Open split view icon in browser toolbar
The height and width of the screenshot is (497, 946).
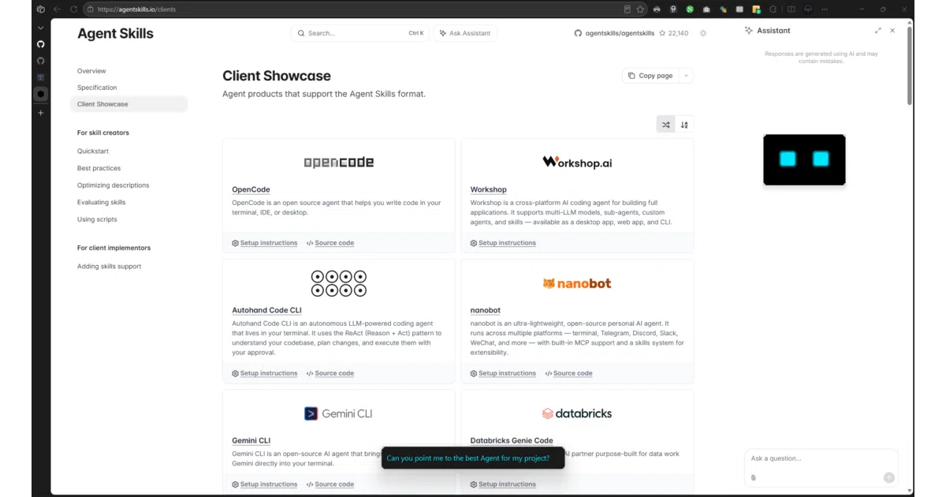pos(791,9)
